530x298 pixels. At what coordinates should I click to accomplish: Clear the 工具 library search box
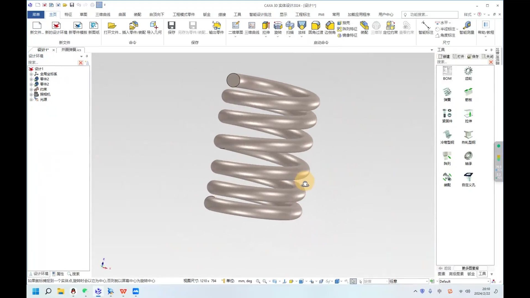pos(491,62)
